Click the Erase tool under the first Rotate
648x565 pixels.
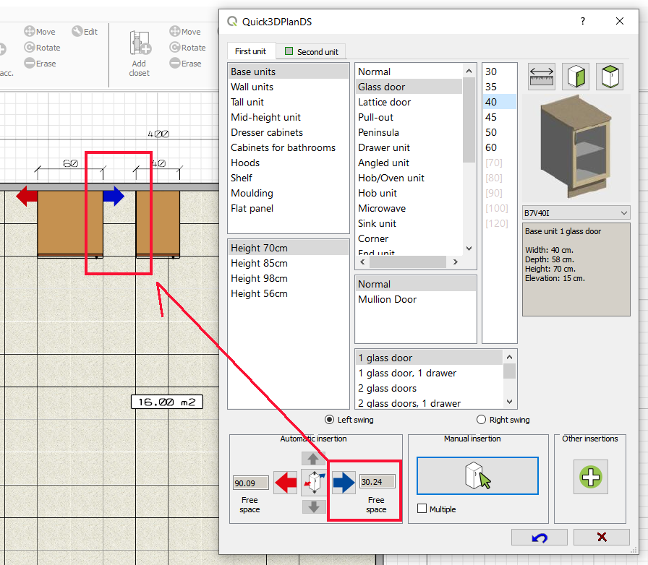coord(40,64)
